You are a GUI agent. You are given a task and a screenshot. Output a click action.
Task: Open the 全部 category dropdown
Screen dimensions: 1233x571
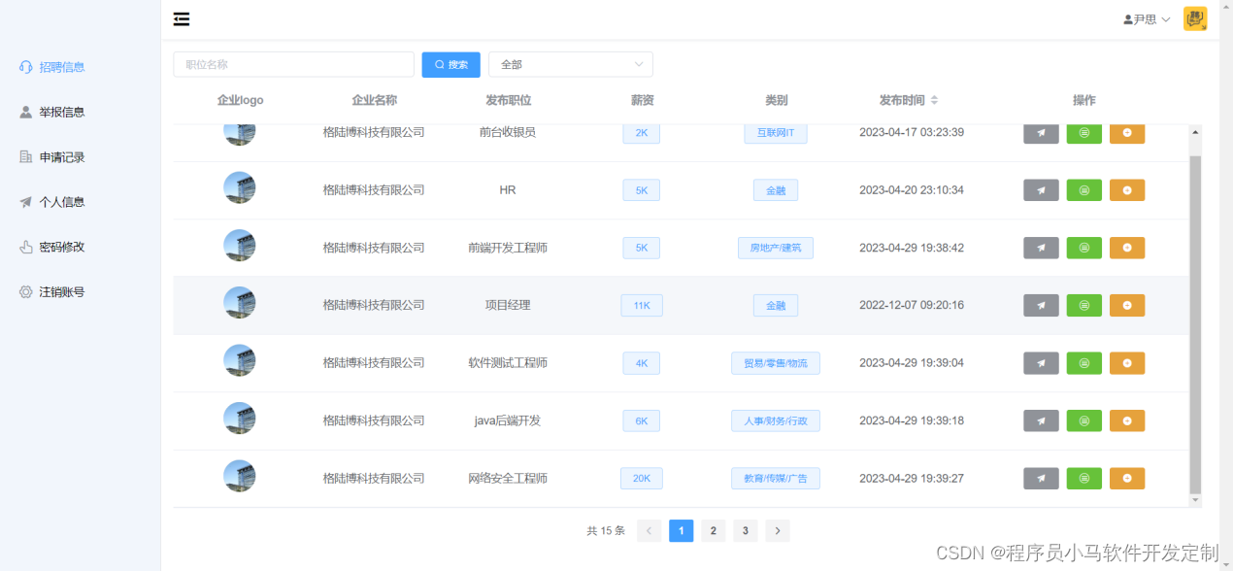[x=570, y=64]
